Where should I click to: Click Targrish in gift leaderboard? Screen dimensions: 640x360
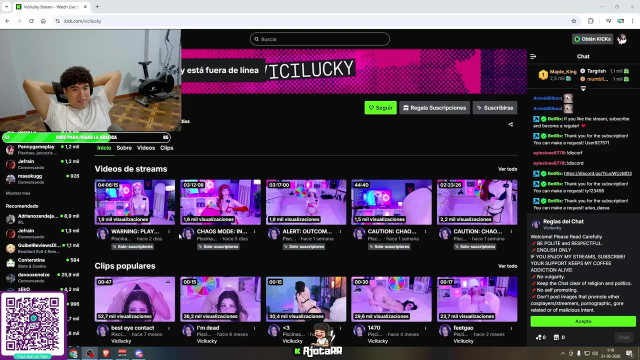click(596, 71)
